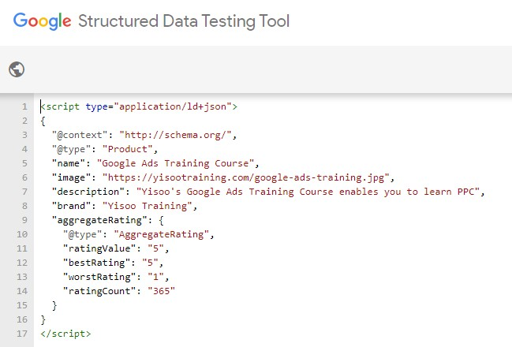Click the "ratingCount": "365" line
Screen dimensions: 512x347
pos(119,291)
